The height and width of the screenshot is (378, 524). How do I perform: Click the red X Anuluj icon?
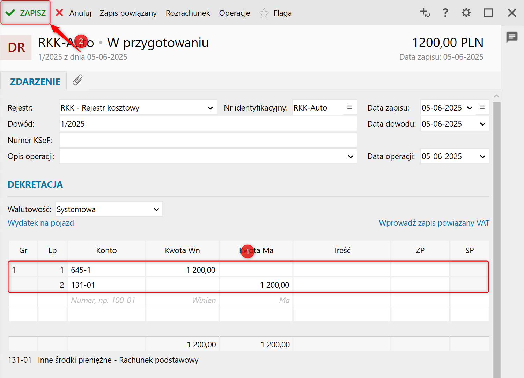(x=60, y=13)
